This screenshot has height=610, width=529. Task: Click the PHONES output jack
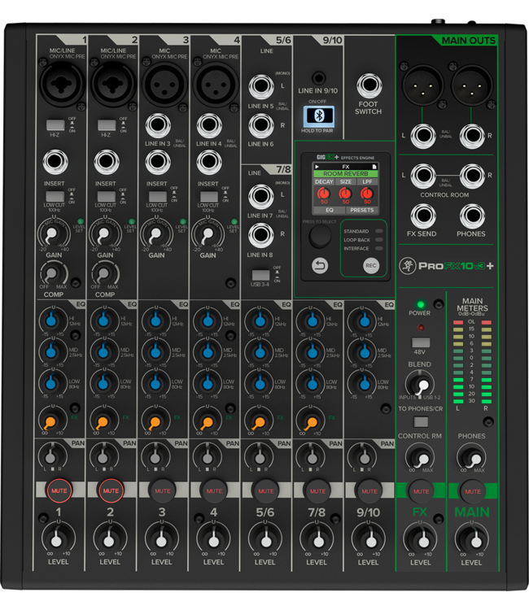(x=472, y=216)
